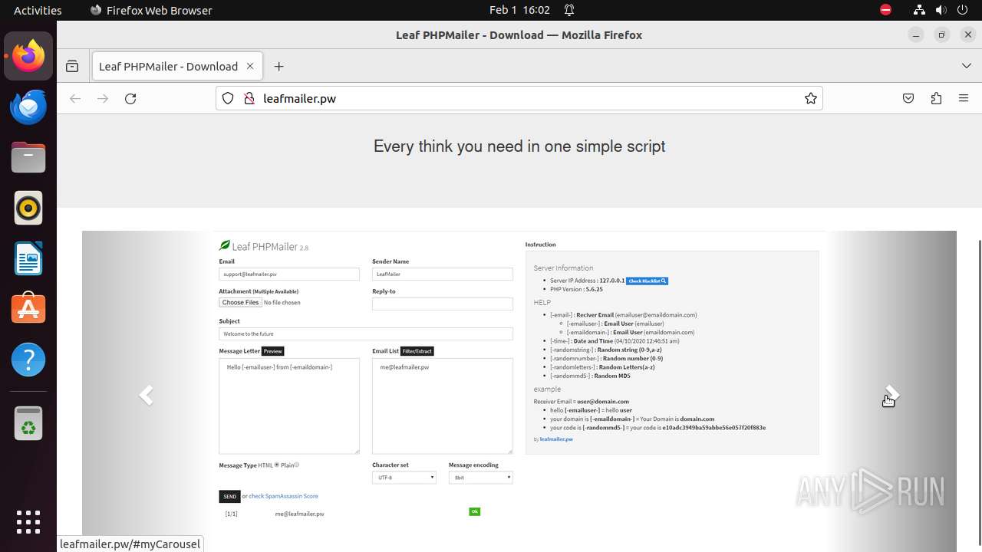Close Leaf PHPMailer - Download tab
The width and height of the screenshot is (982, 552).
pyautogui.click(x=249, y=66)
